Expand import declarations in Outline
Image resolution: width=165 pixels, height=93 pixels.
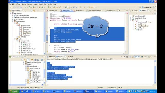pos(131,18)
